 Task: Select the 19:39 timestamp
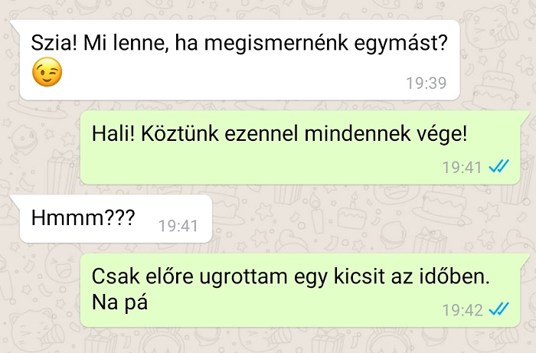click(426, 83)
